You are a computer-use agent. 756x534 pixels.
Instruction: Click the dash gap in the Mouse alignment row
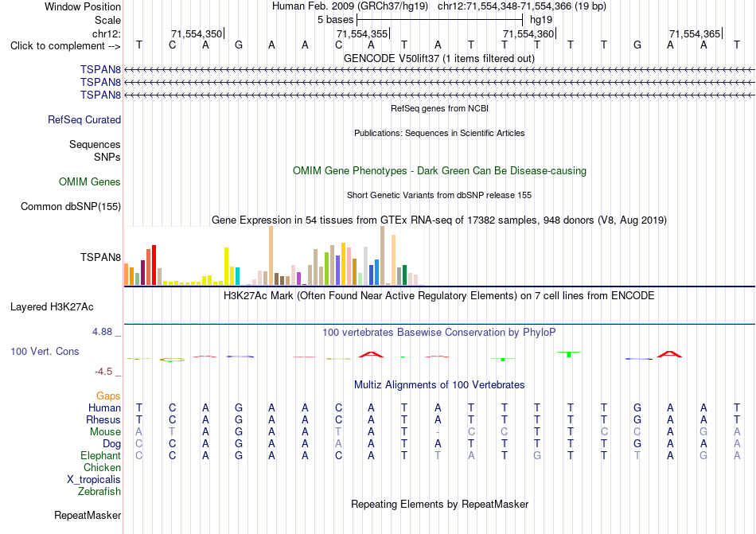(438, 432)
